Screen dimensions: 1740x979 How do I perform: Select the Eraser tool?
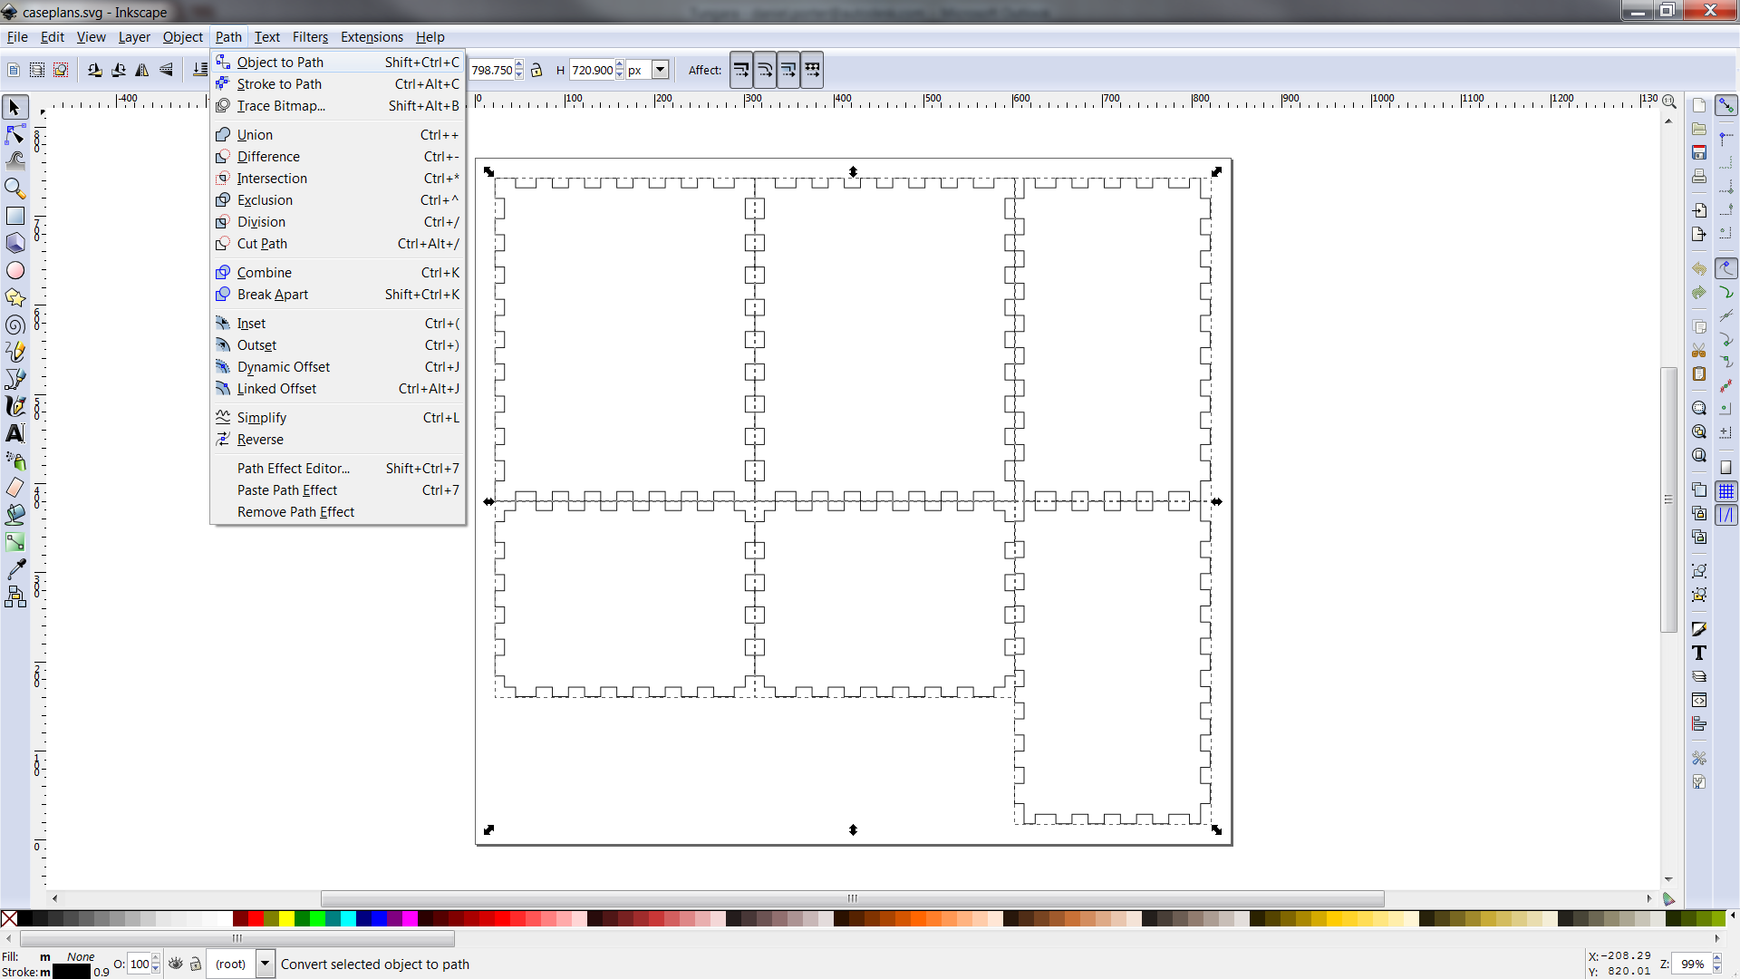click(14, 488)
